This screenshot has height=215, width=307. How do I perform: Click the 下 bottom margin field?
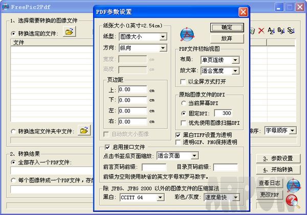coord(133,100)
